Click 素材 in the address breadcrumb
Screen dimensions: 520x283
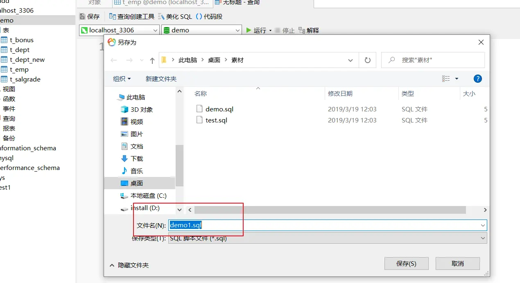point(237,60)
